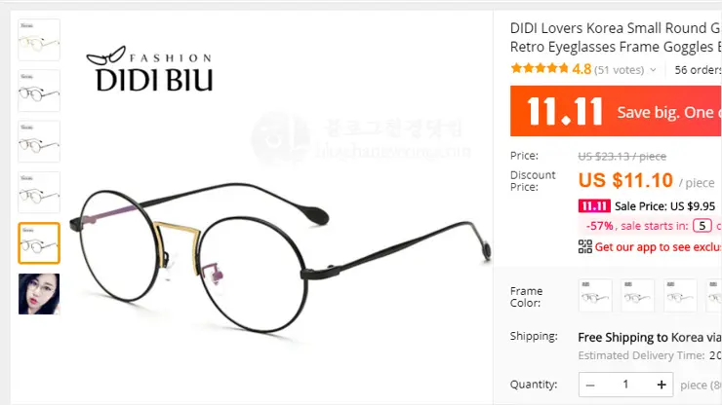Increase quantity with the plus button
Viewport: 722px width, 405px height.
[x=662, y=385]
